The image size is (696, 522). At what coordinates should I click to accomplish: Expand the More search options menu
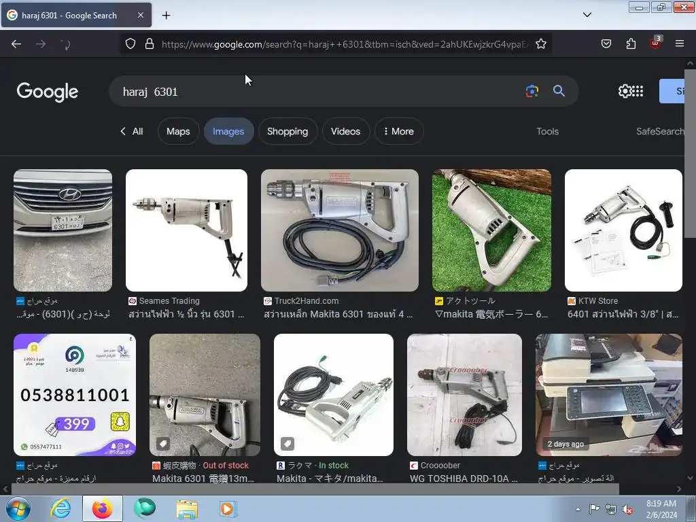point(398,131)
